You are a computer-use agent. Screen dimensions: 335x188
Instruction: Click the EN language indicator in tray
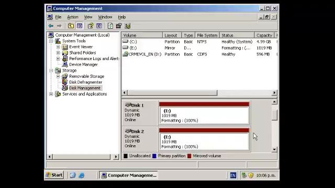233,175
